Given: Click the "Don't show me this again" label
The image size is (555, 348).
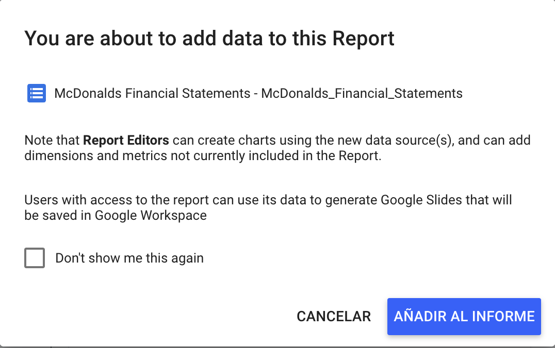Looking at the screenshot, I should click(x=129, y=258).
